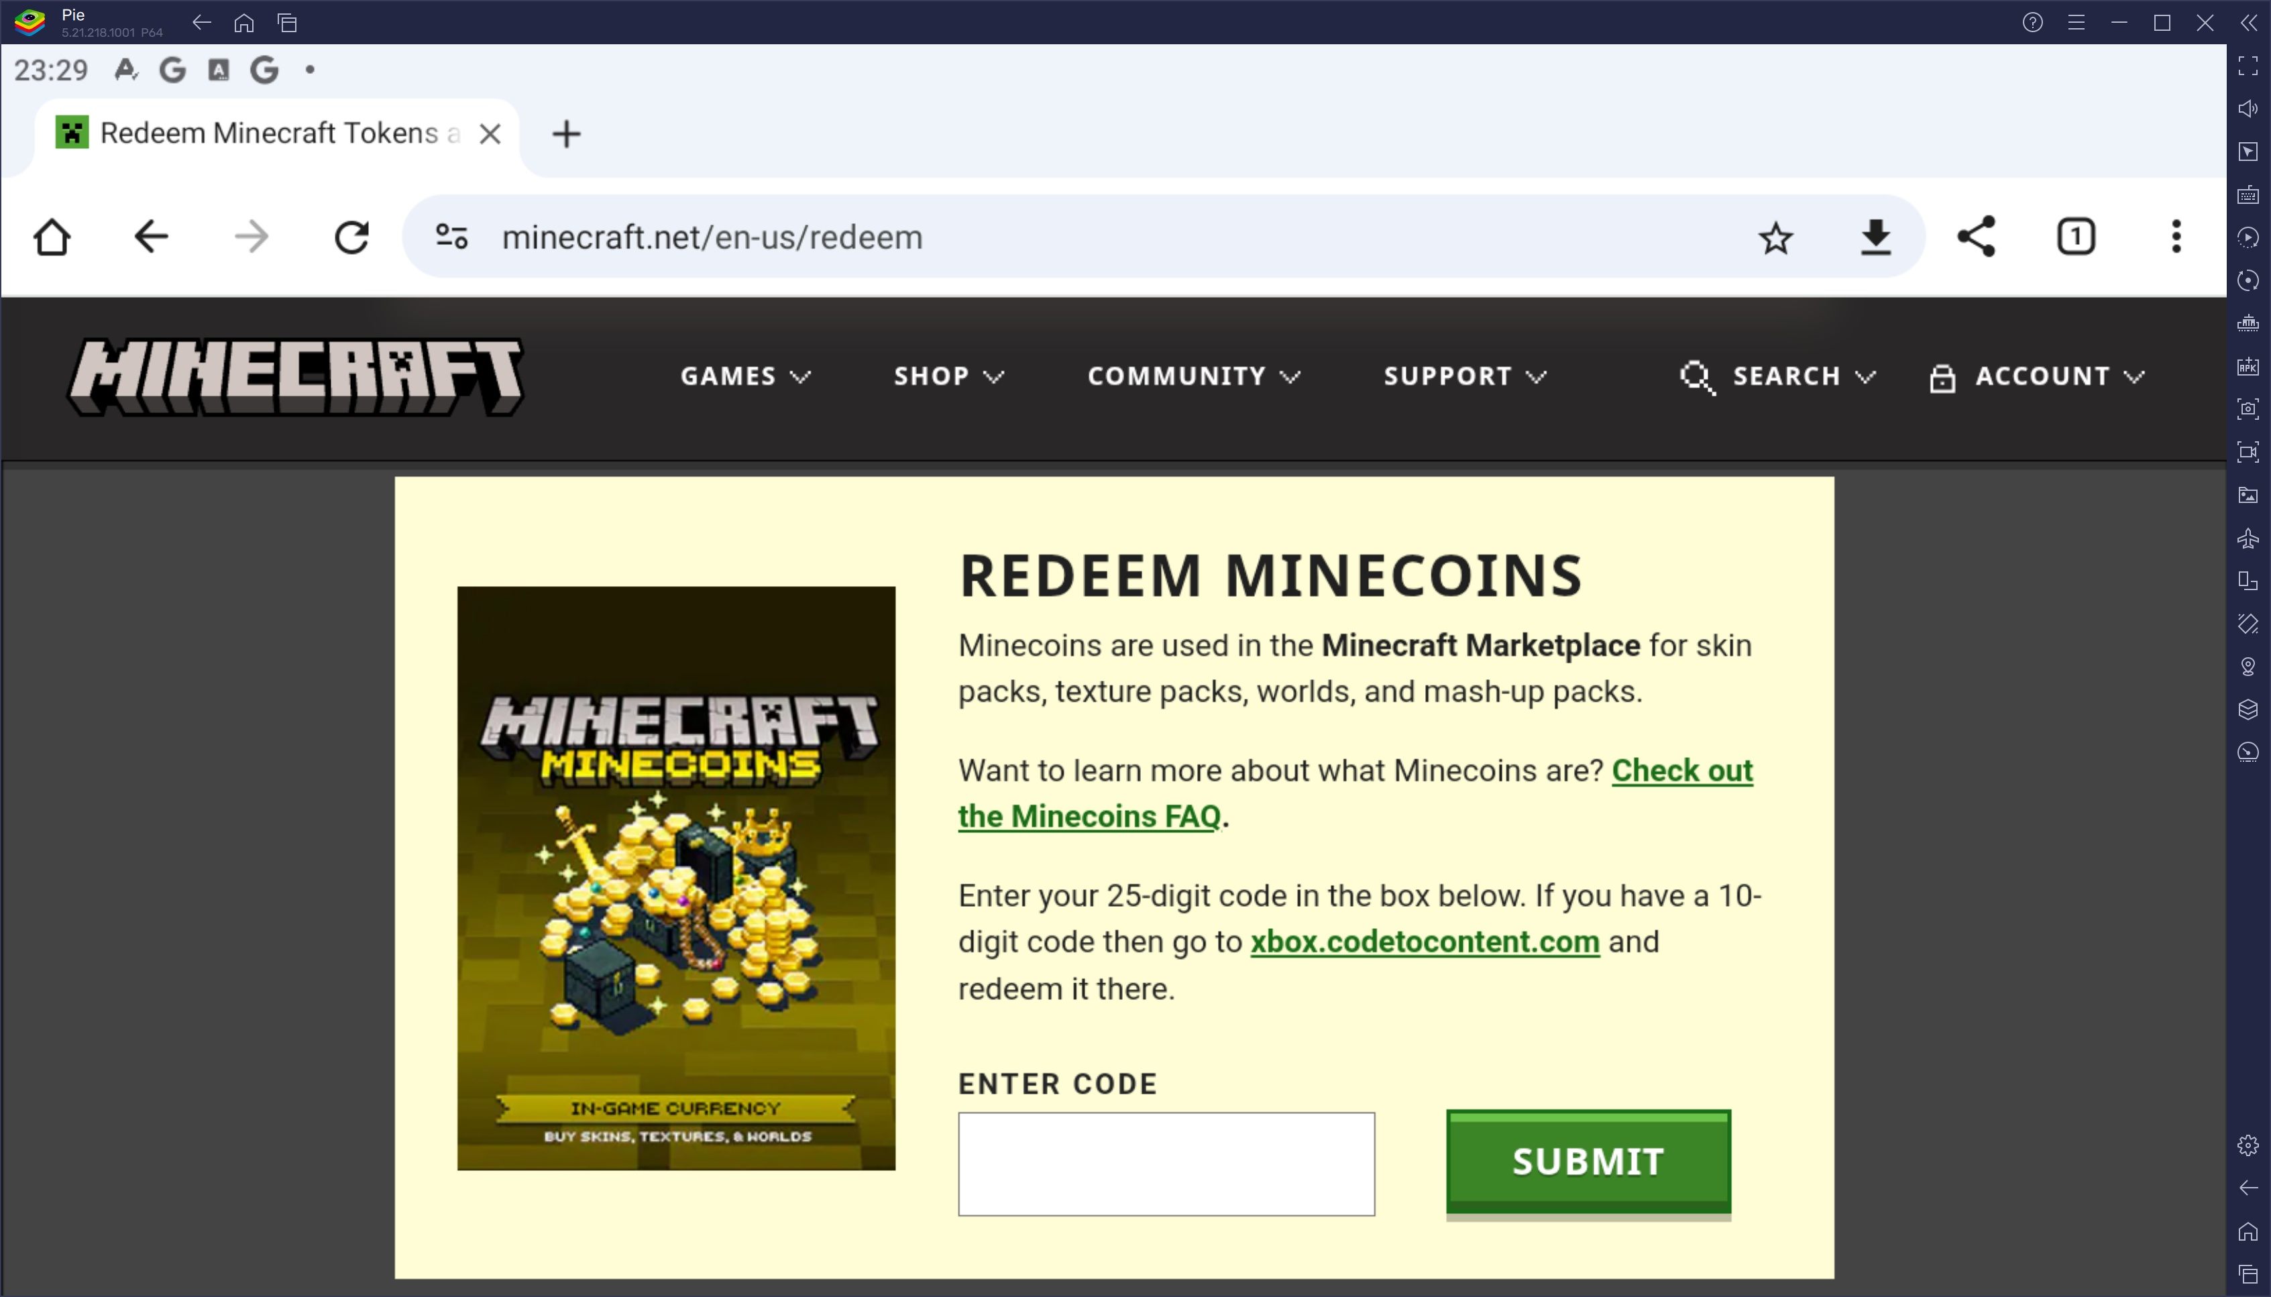Click the Minecraft logo home icon

point(295,376)
